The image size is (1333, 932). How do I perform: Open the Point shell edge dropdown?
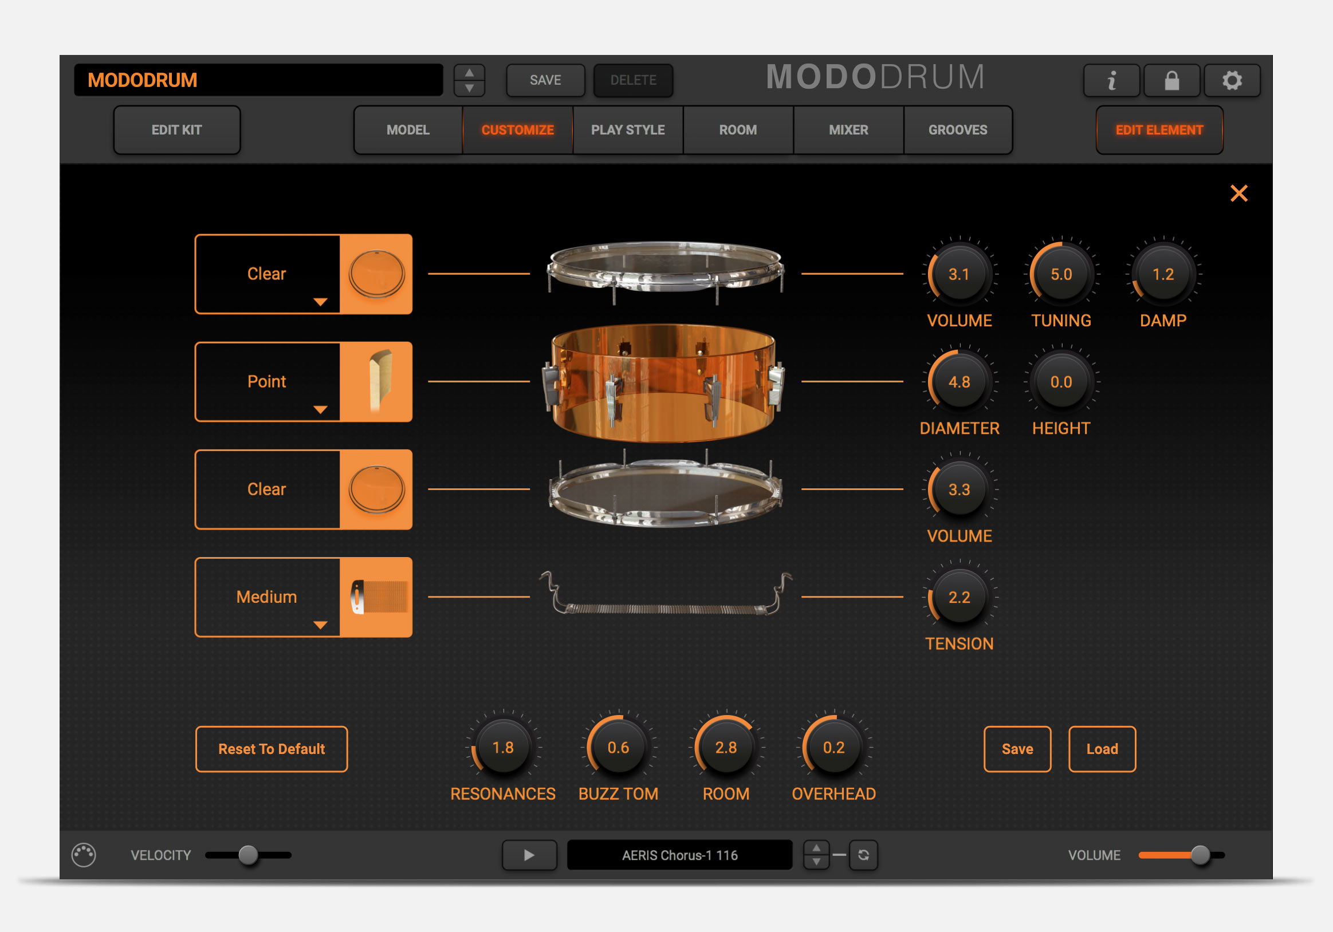pos(318,409)
